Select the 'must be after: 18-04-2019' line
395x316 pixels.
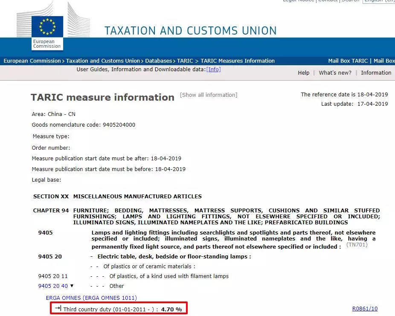(x=107, y=159)
